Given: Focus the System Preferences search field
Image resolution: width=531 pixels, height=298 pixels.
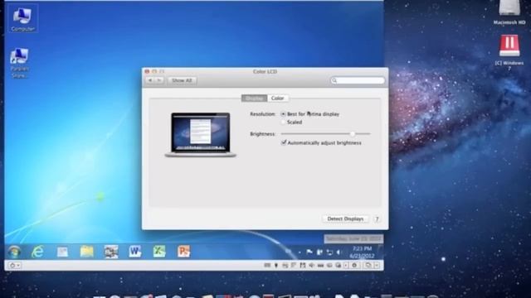Looking at the screenshot, I should tap(358, 80).
